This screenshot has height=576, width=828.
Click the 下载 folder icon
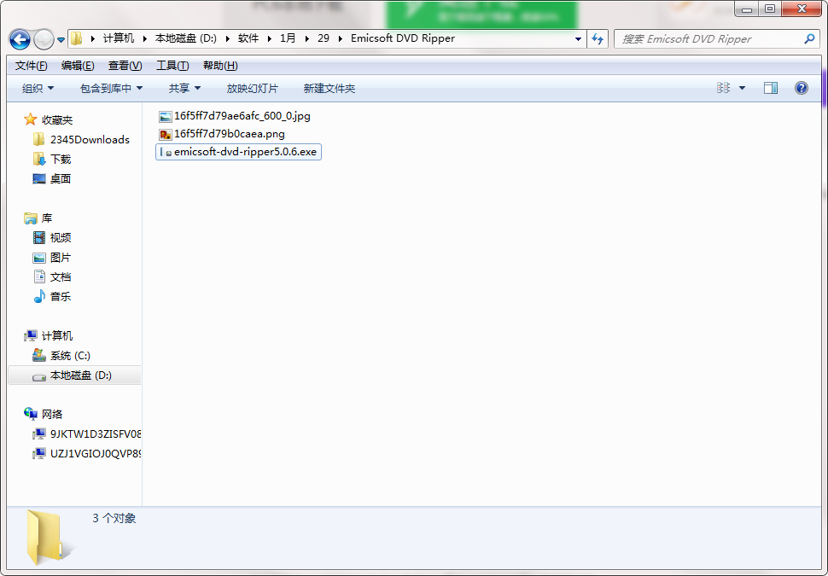[39, 159]
